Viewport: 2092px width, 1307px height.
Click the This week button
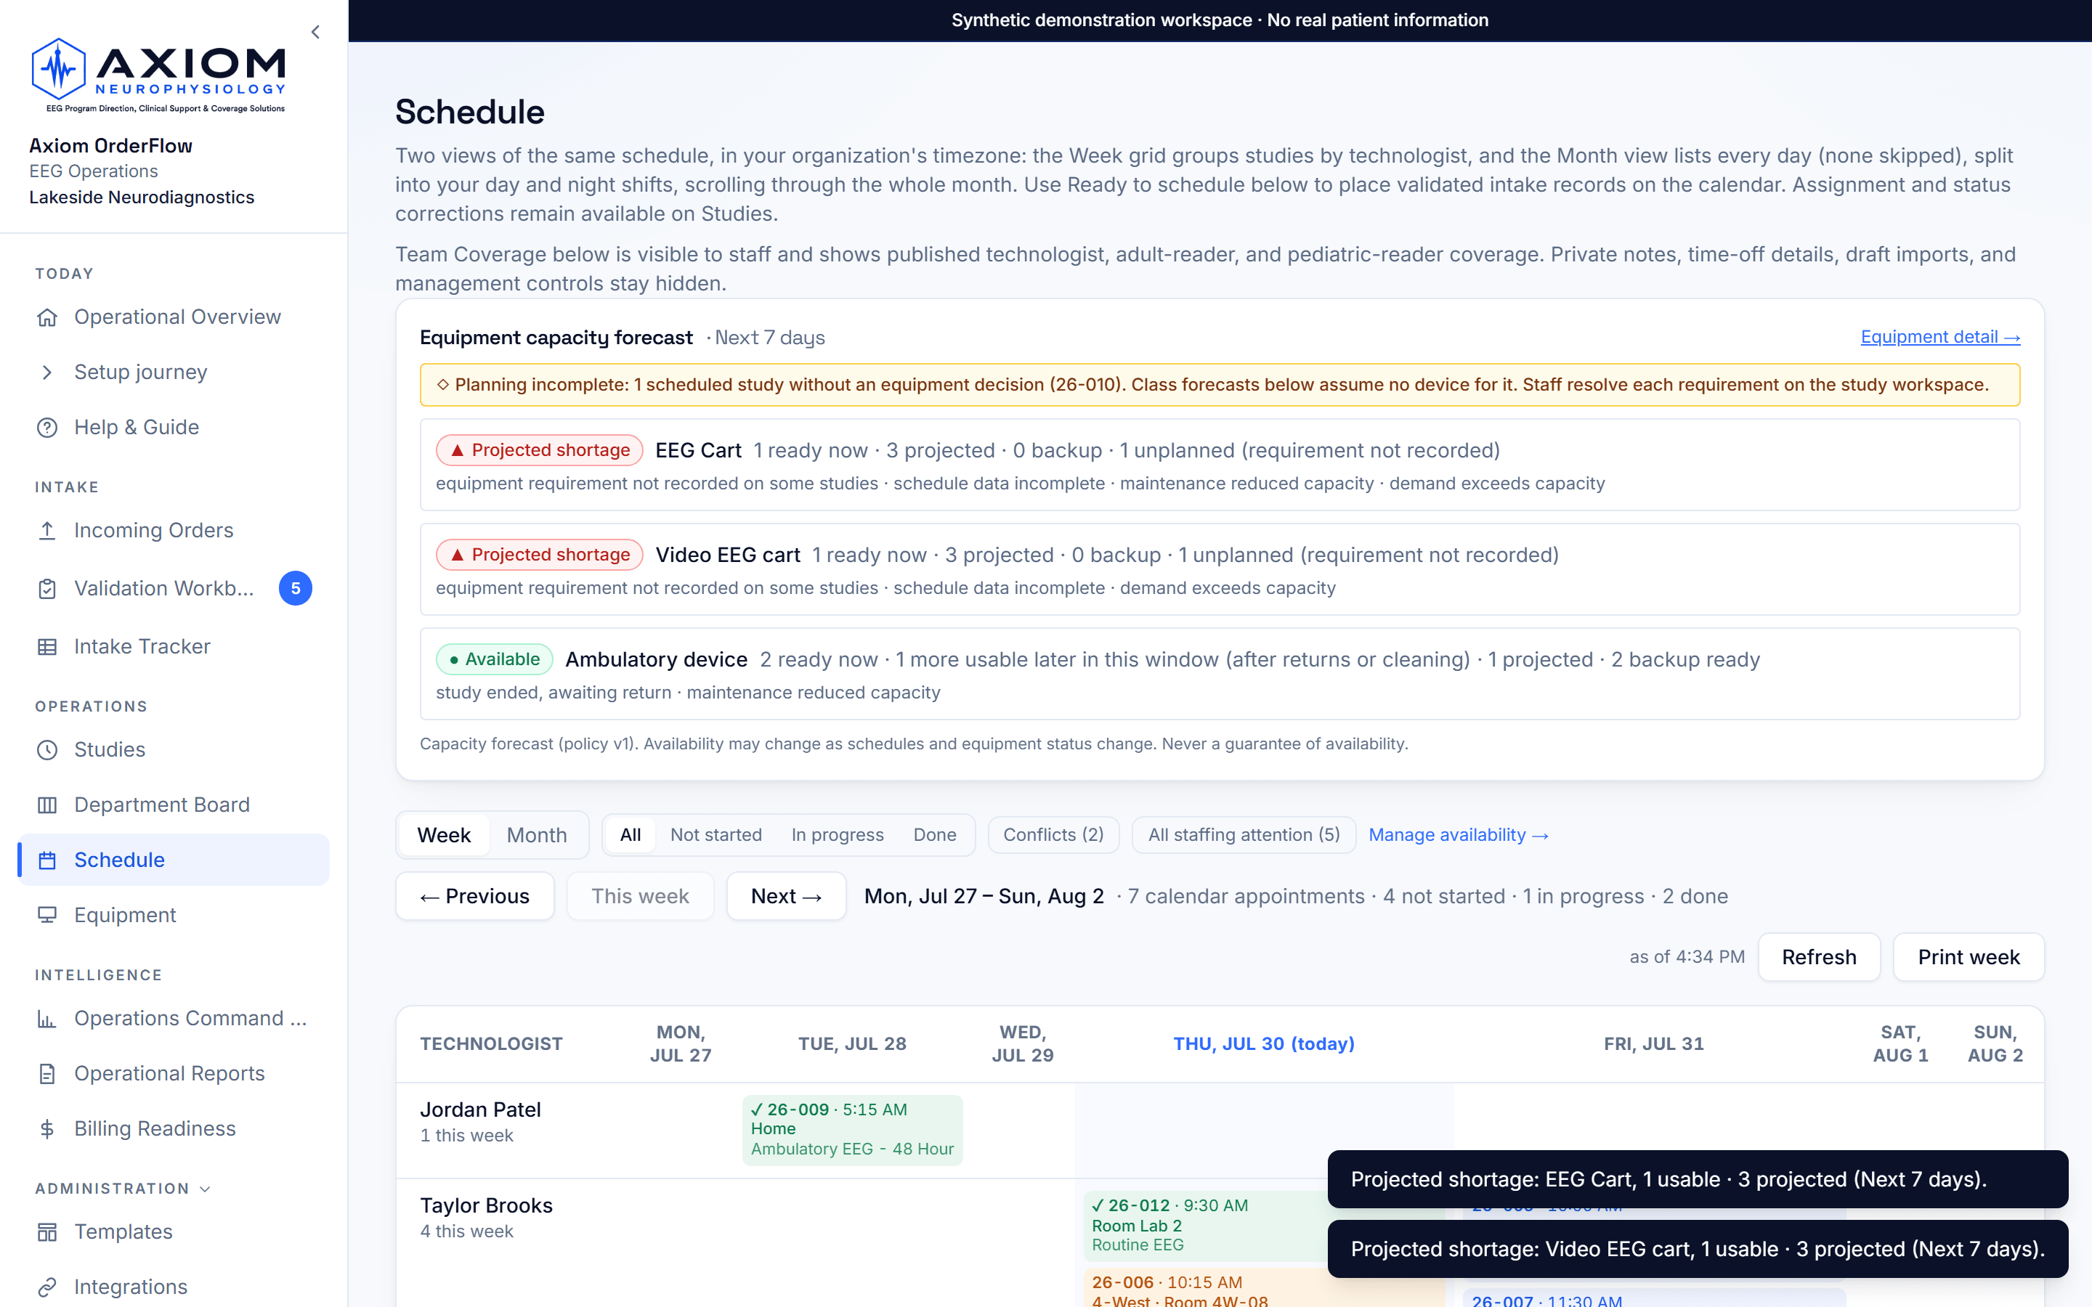[x=641, y=897]
